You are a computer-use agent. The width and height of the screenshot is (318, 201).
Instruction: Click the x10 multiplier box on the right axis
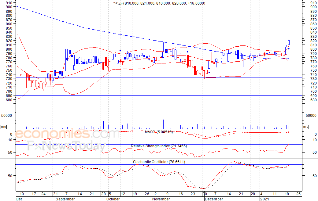tap(306, 127)
